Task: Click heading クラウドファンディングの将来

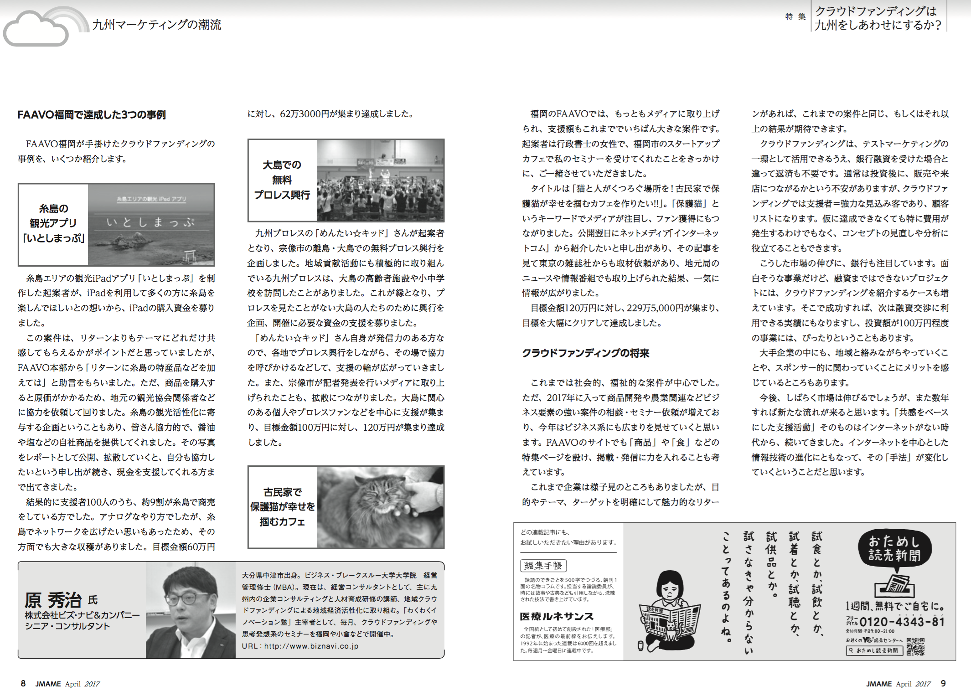Action: [585, 353]
